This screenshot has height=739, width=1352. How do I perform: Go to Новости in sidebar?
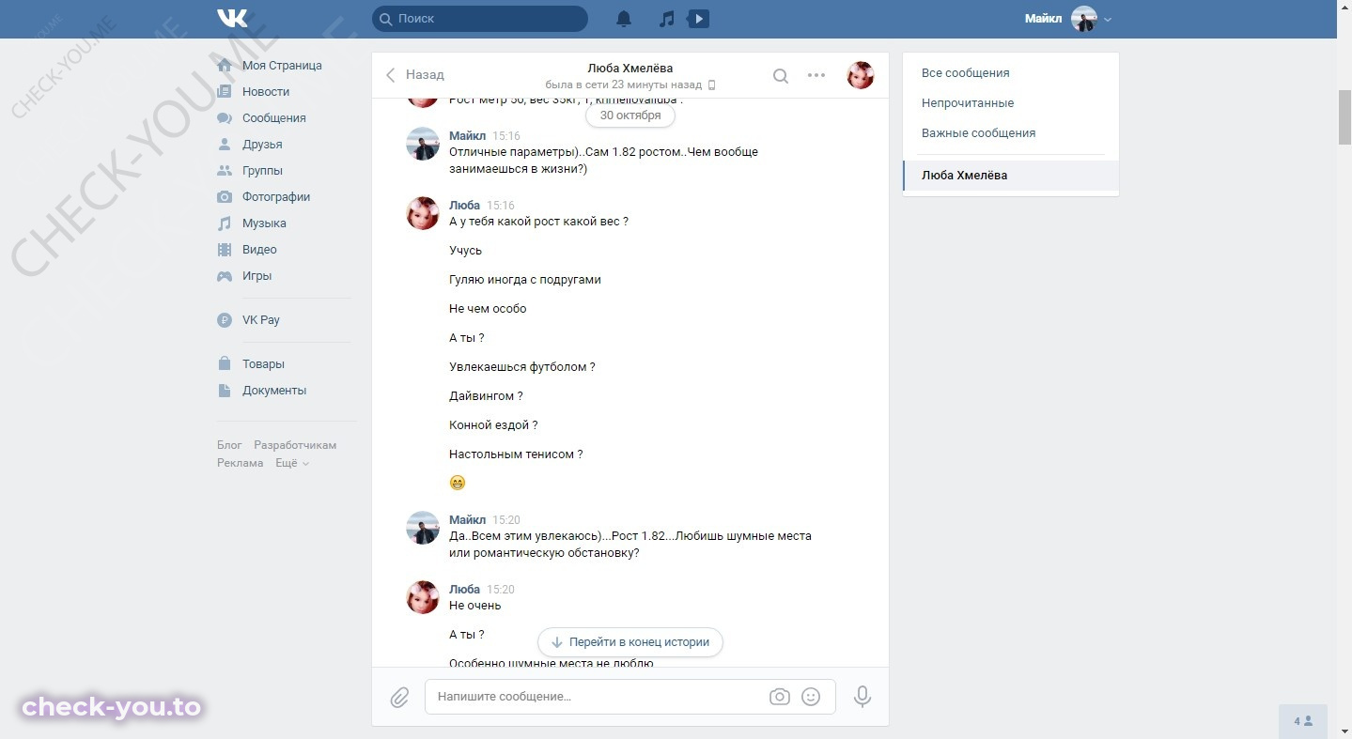pos(266,92)
